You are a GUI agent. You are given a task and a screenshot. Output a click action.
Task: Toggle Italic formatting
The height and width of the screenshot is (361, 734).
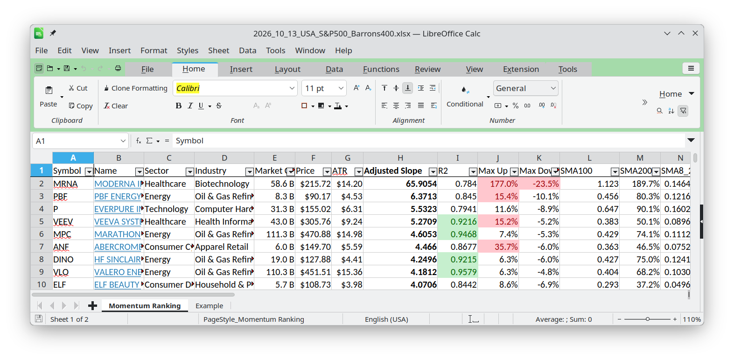[x=190, y=106]
